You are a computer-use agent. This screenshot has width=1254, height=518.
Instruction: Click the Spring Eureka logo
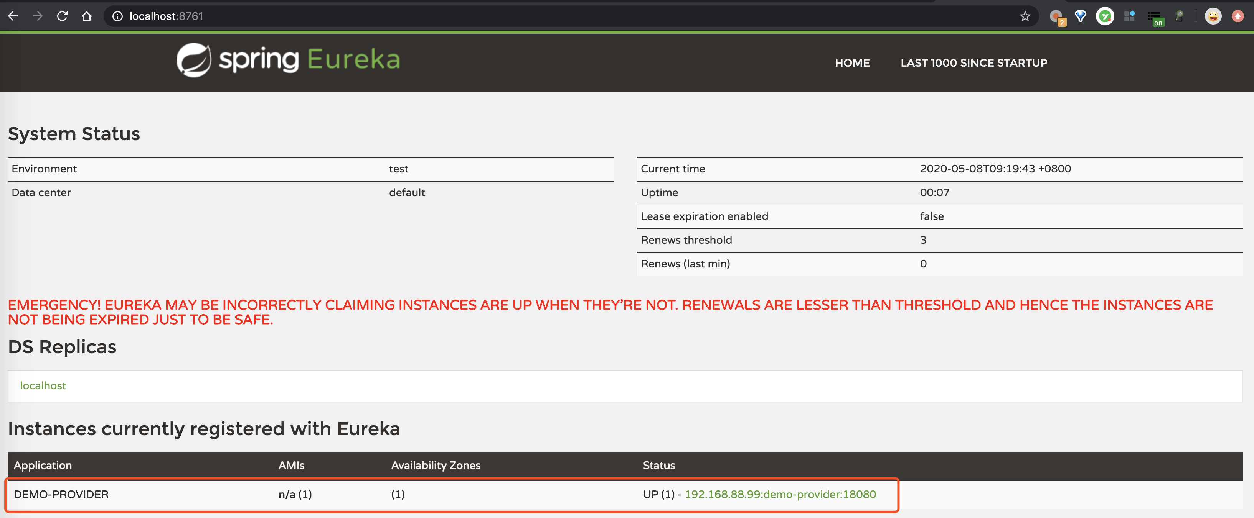click(x=288, y=60)
